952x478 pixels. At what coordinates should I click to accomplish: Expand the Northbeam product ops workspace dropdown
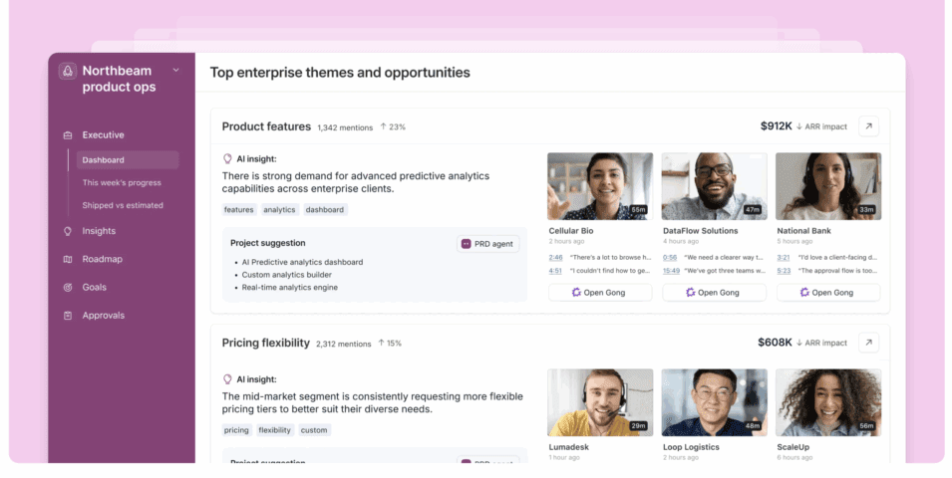point(176,71)
